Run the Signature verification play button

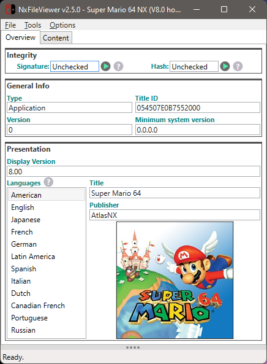(x=106, y=66)
